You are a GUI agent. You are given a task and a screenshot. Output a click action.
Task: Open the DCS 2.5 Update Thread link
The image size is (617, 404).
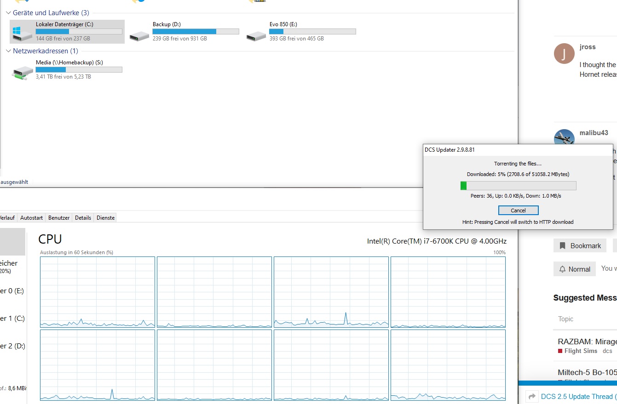pos(577,396)
